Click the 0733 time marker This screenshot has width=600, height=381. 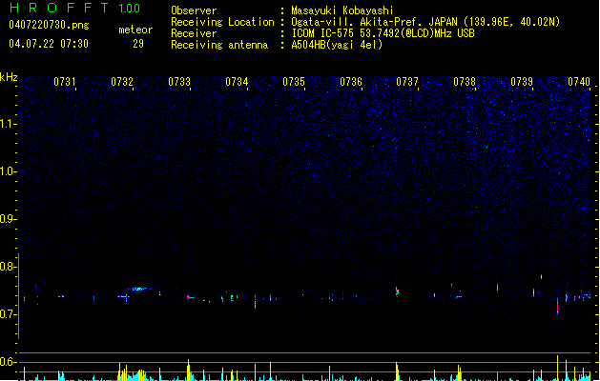click(x=179, y=82)
